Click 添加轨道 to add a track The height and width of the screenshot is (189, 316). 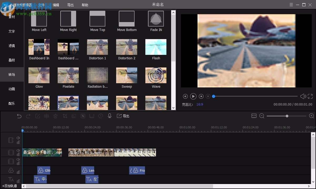10,186
